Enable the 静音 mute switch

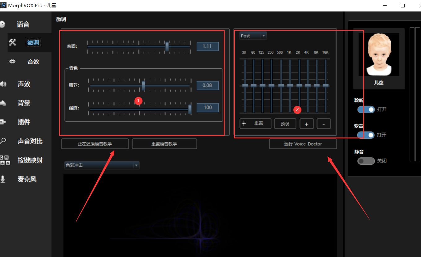[366, 161]
